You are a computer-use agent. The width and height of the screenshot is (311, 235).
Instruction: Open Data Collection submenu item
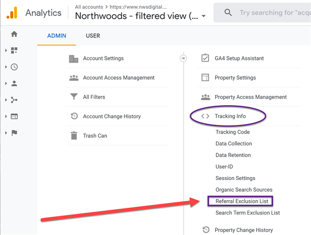[x=234, y=144]
